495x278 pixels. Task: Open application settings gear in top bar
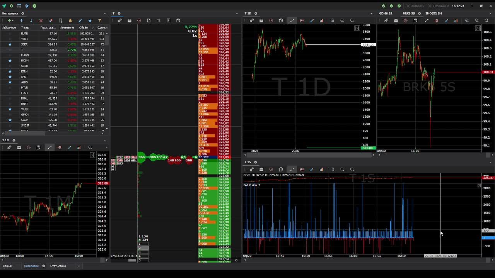coord(27,6)
